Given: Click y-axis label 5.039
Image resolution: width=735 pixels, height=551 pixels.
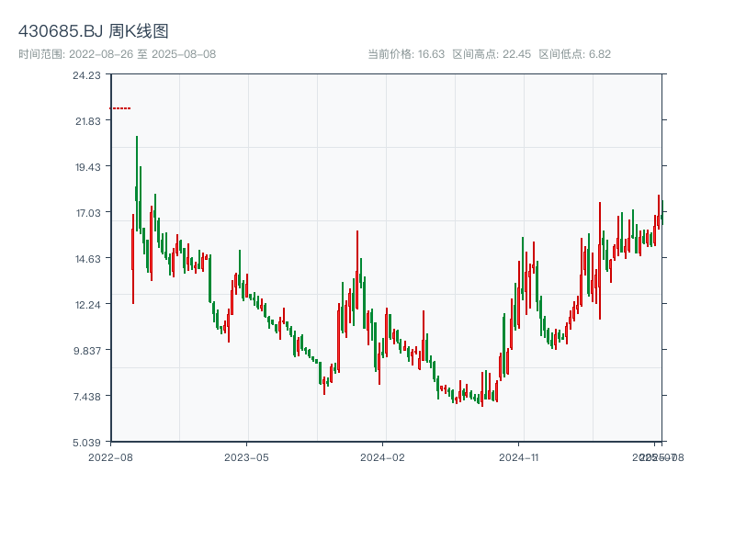Looking at the screenshot, I should tap(87, 443).
